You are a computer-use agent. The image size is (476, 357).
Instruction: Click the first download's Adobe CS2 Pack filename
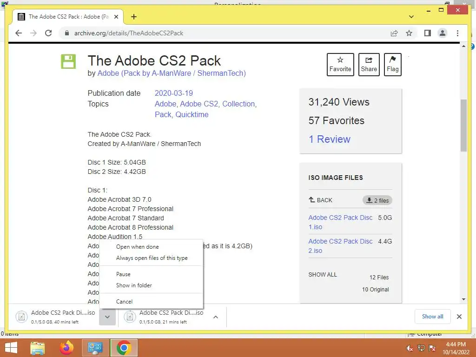click(63, 313)
